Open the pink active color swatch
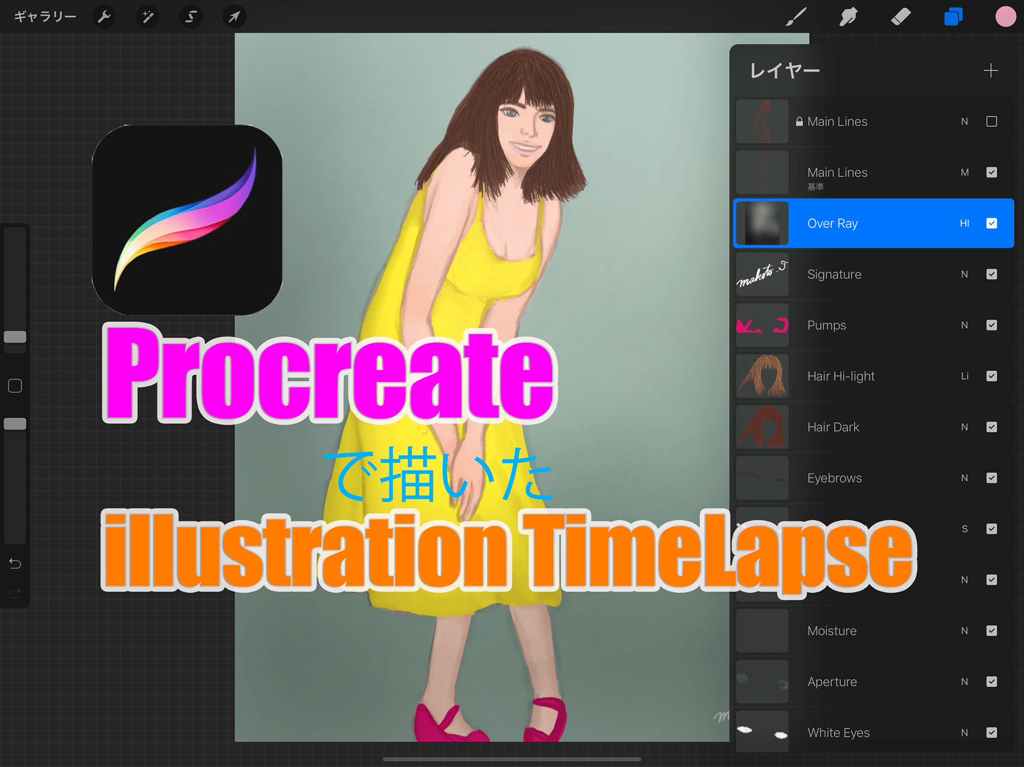The image size is (1024, 767). [x=1005, y=17]
